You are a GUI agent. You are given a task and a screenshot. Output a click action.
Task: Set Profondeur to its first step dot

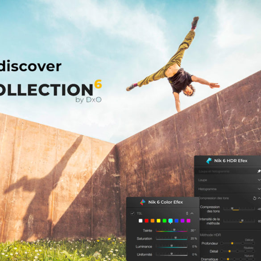(222, 243)
